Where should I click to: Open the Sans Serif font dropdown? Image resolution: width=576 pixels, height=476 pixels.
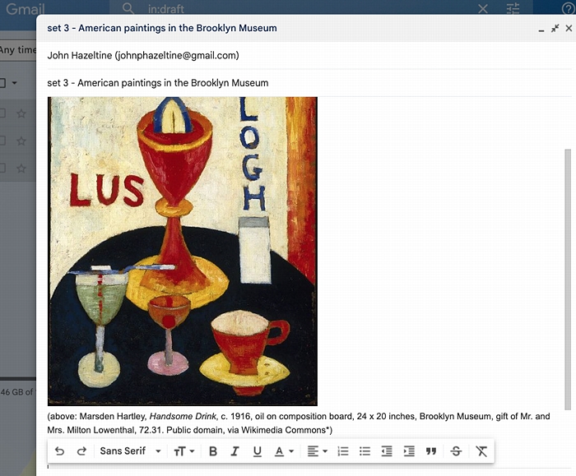point(130,451)
